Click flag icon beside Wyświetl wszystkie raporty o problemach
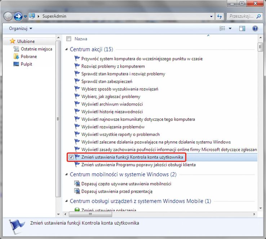 coord(77,134)
